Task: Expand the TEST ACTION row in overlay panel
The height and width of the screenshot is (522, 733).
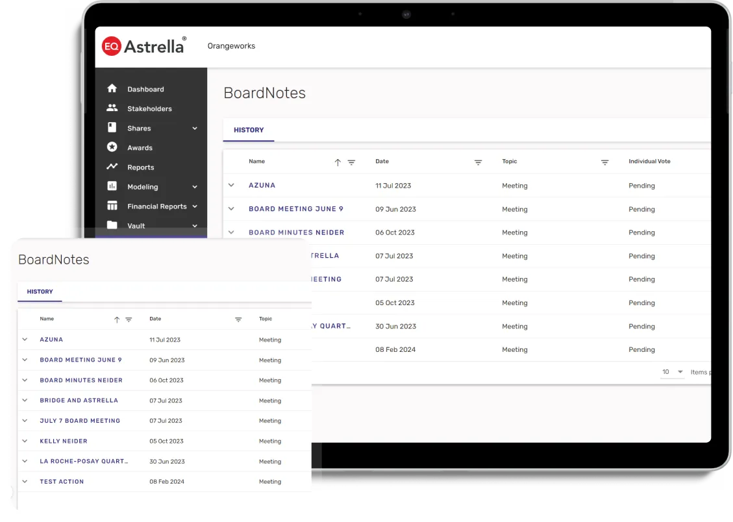Action: [25, 482]
